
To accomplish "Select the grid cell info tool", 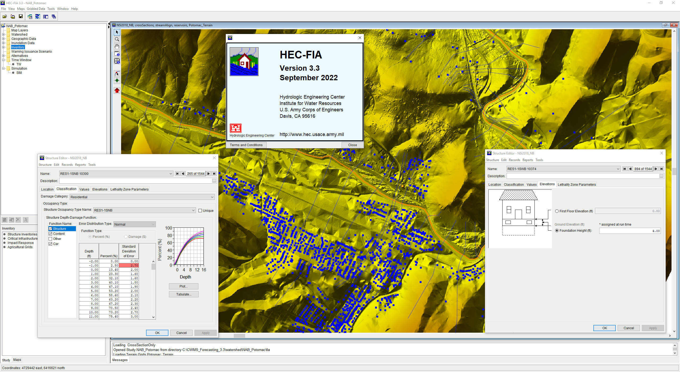I will tap(117, 61).
